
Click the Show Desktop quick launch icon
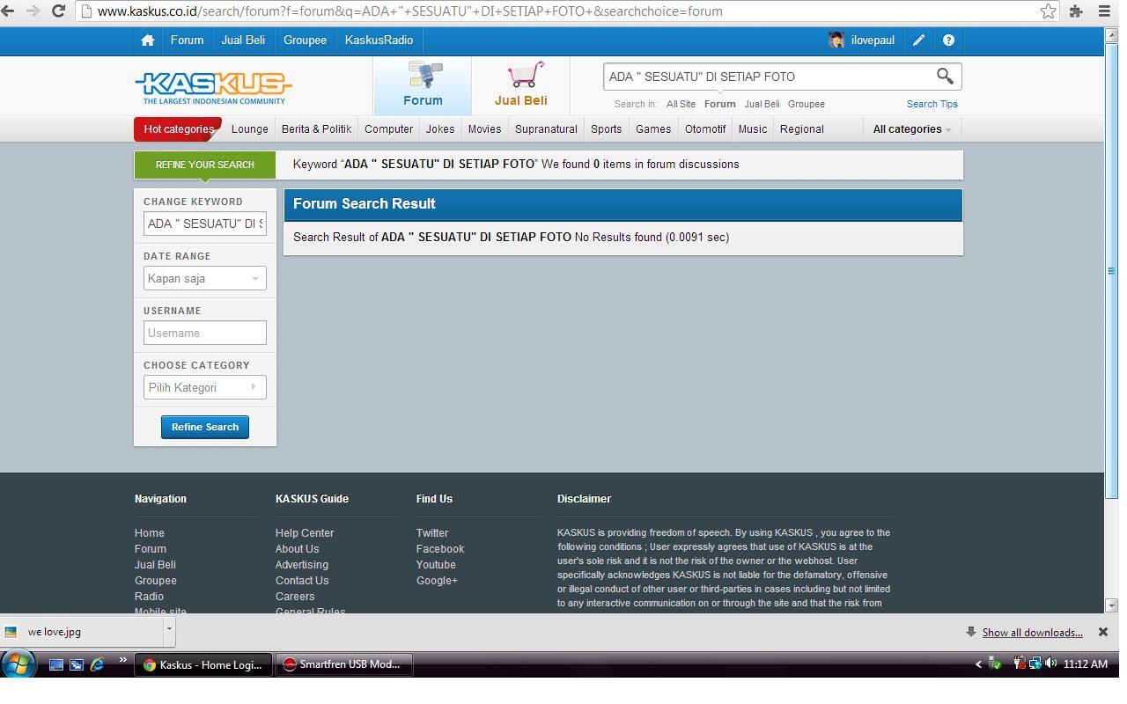point(56,664)
